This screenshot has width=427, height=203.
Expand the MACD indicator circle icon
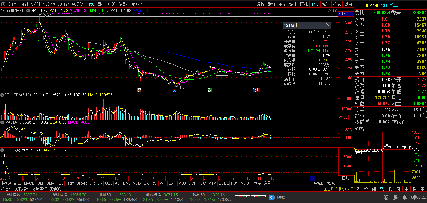pyautogui.click(x=2, y=122)
